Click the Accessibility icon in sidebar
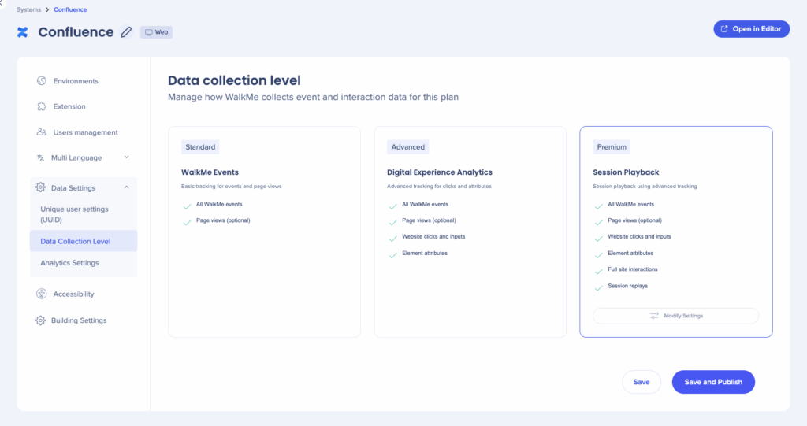The height and width of the screenshot is (426, 807). 42,294
